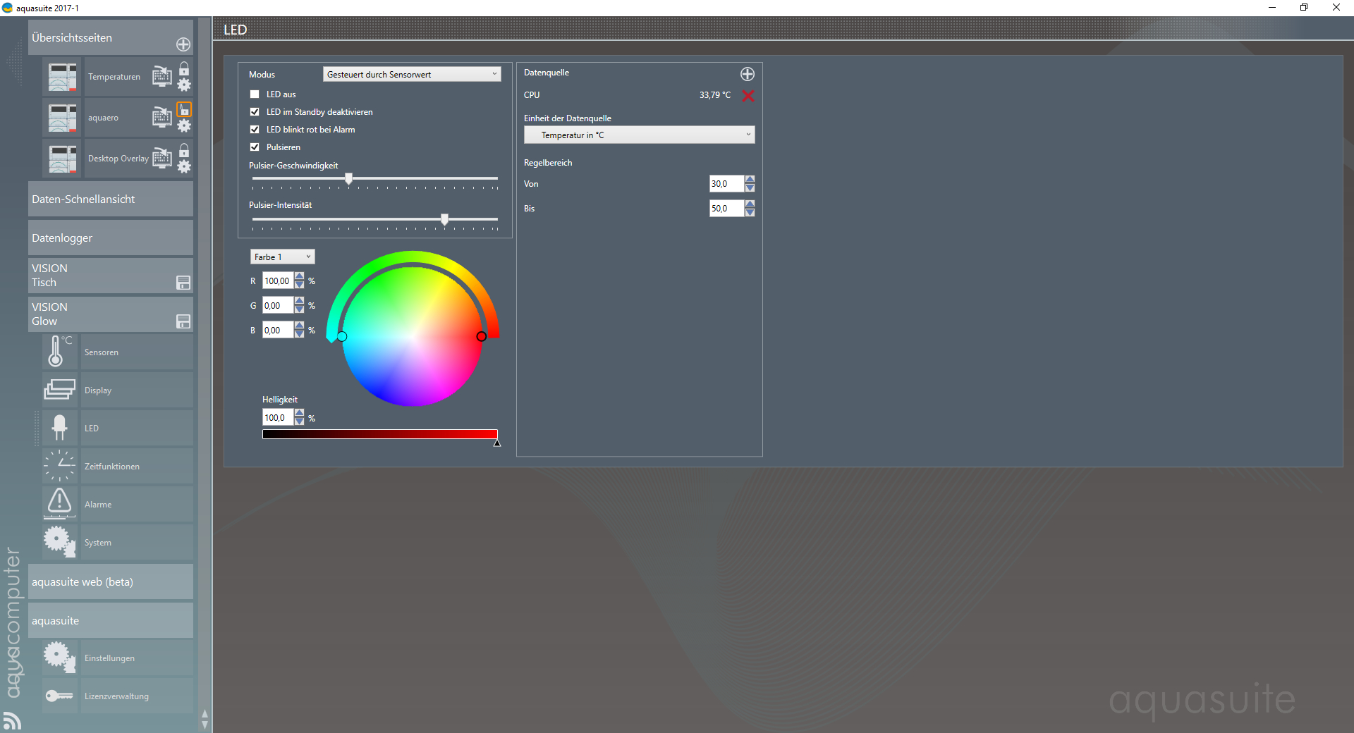Open the Display page icon
The width and height of the screenshot is (1354, 733).
[x=59, y=390]
